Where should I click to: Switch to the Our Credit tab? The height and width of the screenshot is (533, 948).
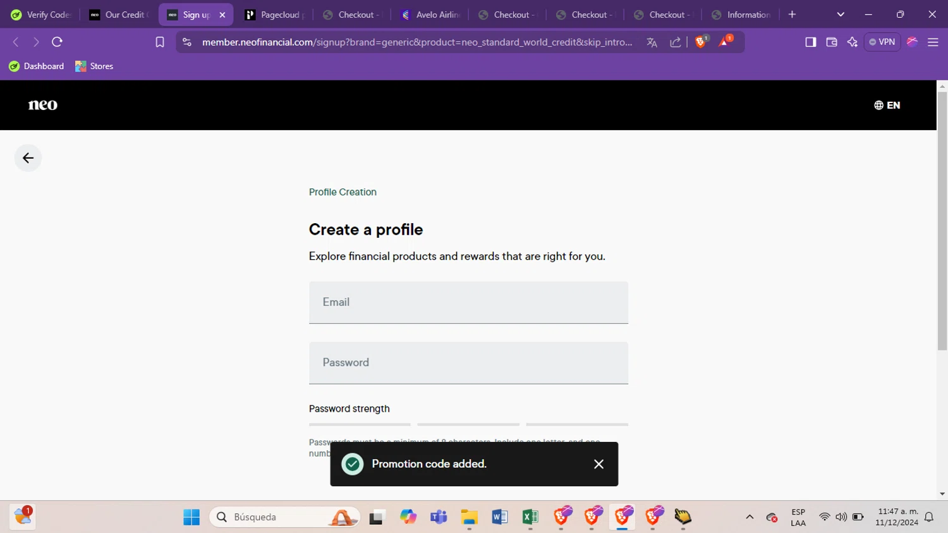tap(119, 15)
